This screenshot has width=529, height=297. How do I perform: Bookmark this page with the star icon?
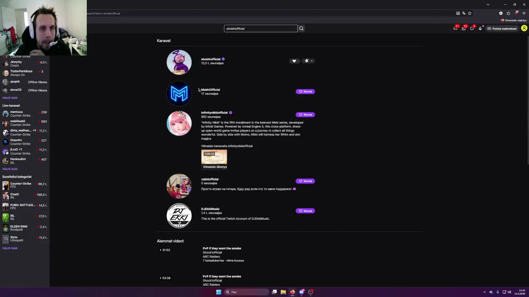[x=469, y=13]
